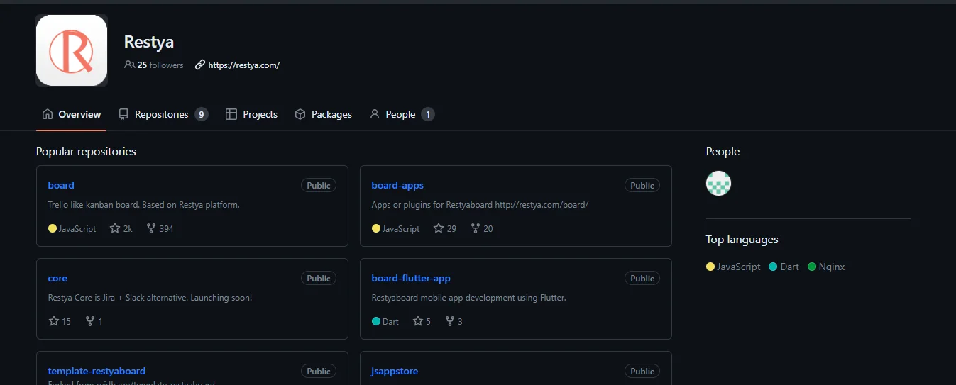This screenshot has height=385, width=956.
Task: Open the board repository link
Action: pos(61,185)
